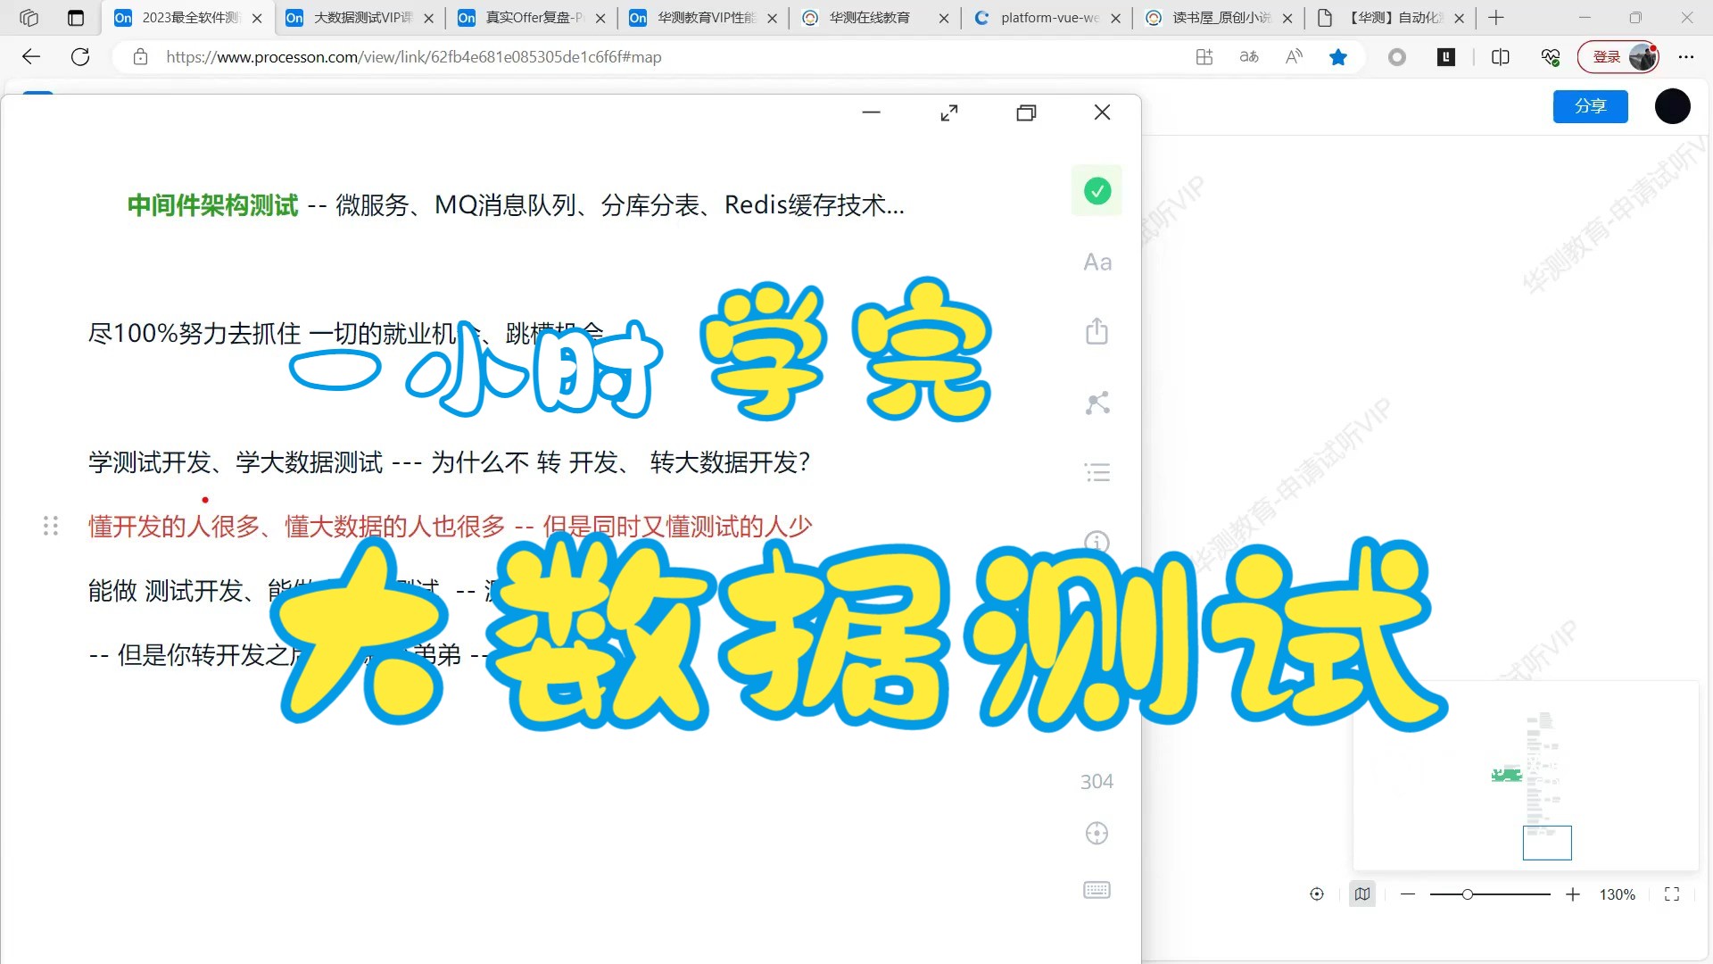The width and height of the screenshot is (1713, 964).
Task: Toggle the favorites star for this page
Action: 1338,57
